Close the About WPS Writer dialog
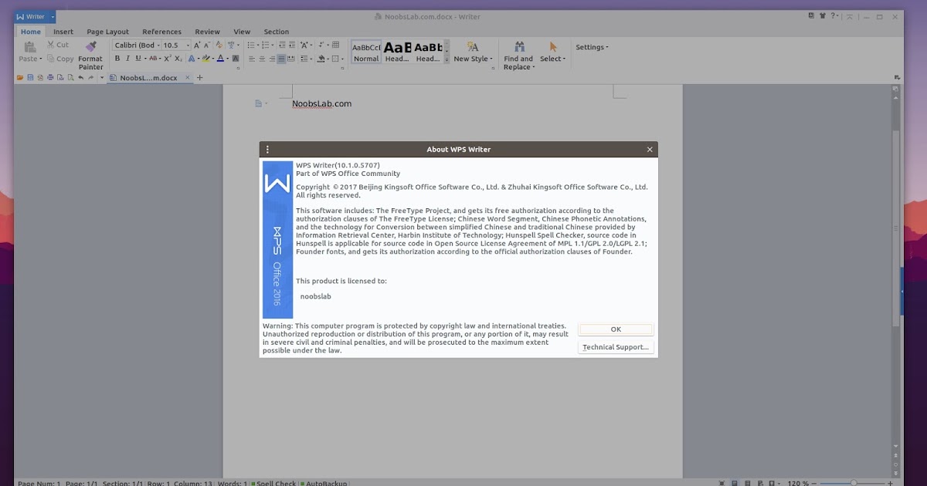 click(650, 150)
